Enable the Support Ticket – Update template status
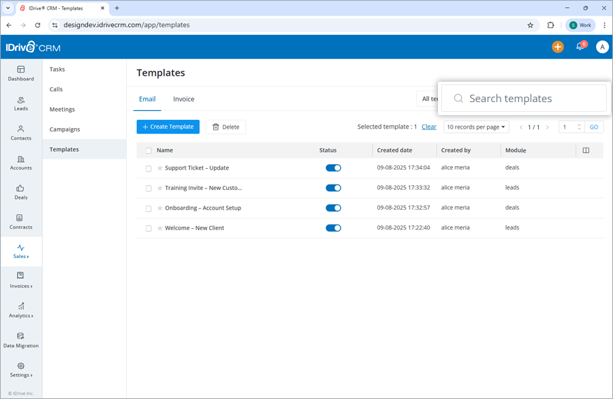613x399 pixels. point(333,167)
